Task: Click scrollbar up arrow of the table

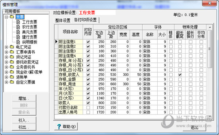Action: pyautogui.click(x=210, y=27)
